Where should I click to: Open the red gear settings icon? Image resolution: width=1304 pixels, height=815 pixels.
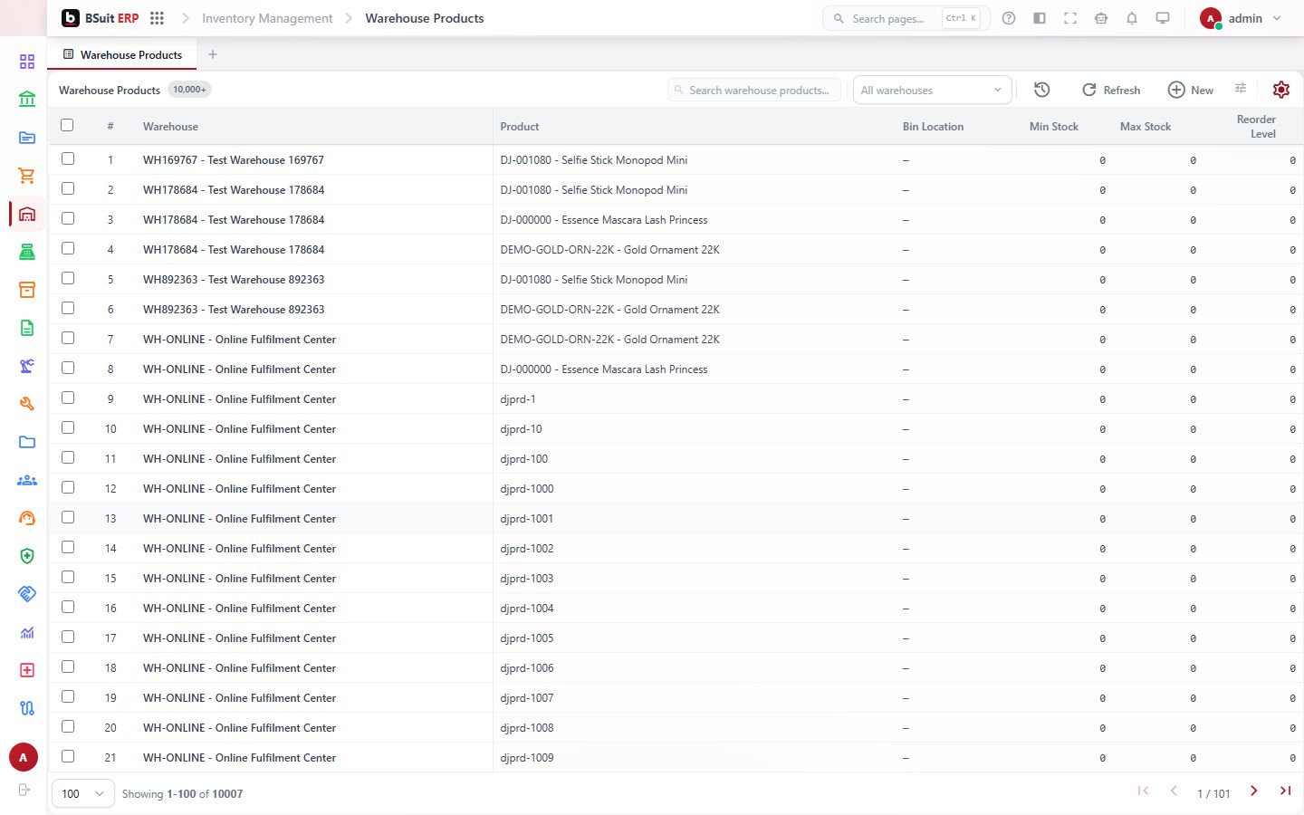coord(1280,90)
